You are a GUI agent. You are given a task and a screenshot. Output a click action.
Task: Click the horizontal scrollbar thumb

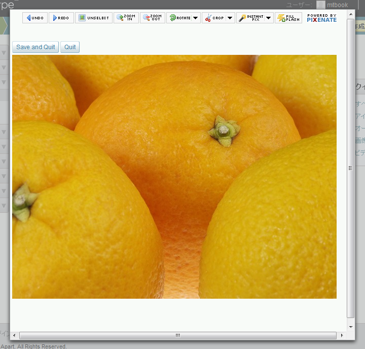(178, 335)
